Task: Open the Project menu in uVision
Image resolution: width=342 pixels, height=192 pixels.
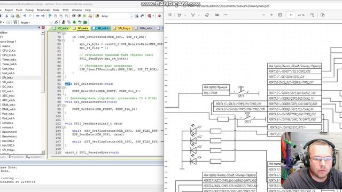Action: pos(9,10)
